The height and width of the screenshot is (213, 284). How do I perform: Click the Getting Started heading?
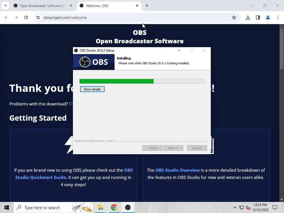[x=38, y=118]
